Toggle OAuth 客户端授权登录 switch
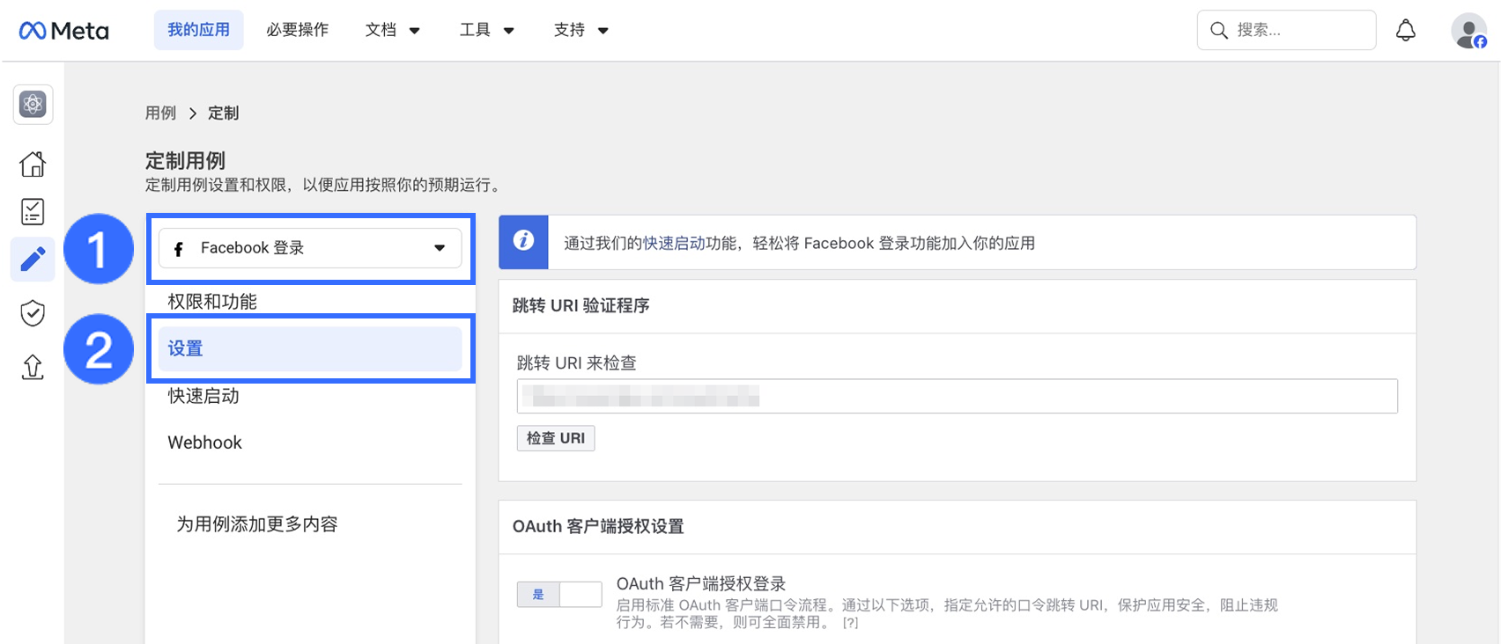 pos(559,595)
